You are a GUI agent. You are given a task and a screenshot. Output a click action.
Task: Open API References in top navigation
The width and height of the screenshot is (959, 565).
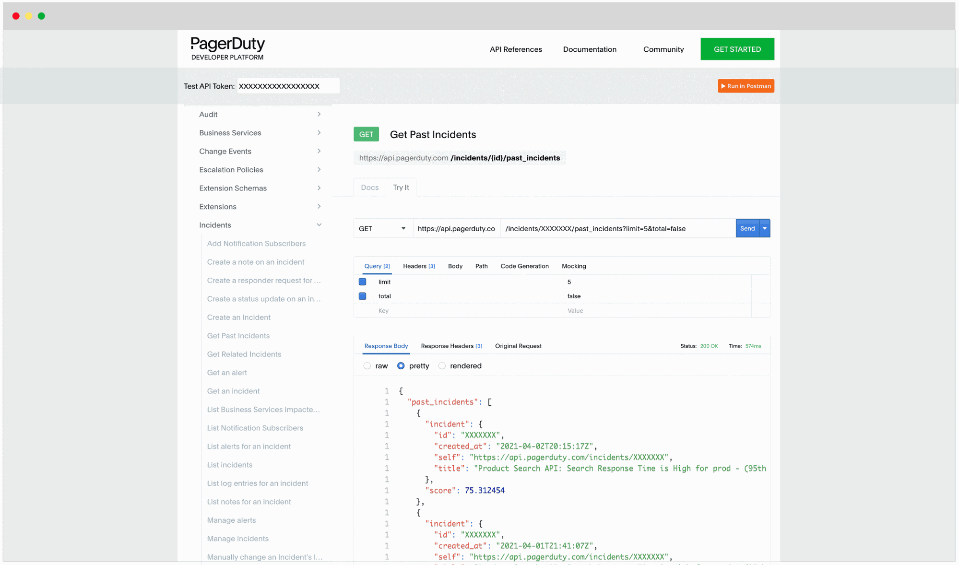tap(515, 49)
